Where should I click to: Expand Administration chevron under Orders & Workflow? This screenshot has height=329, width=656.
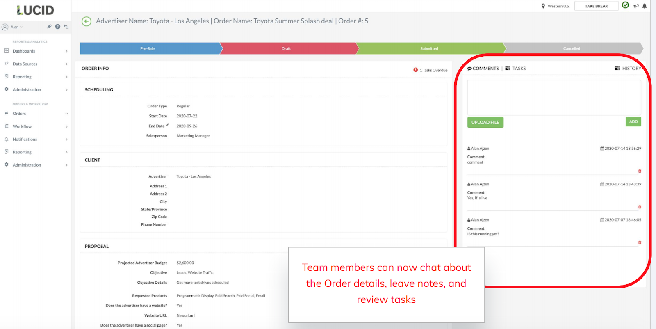point(66,165)
